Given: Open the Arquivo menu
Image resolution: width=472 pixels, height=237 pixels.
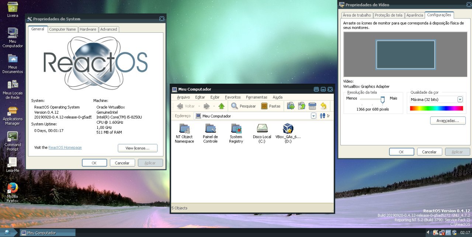Looking at the screenshot, I should tap(183, 97).
